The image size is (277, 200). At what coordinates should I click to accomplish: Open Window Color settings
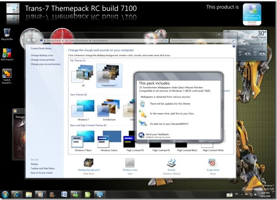[130, 166]
